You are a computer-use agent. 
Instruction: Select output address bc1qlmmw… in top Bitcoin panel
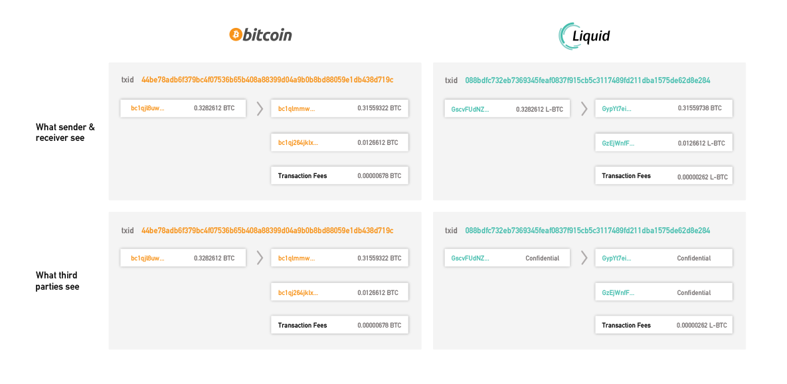pyautogui.click(x=296, y=108)
